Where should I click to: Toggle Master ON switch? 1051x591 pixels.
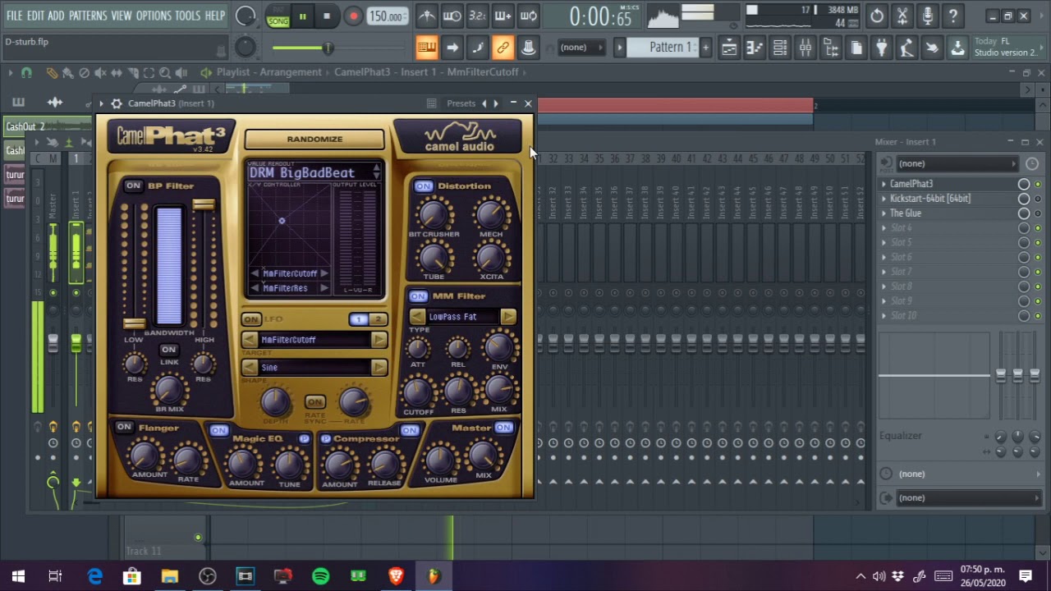(503, 427)
